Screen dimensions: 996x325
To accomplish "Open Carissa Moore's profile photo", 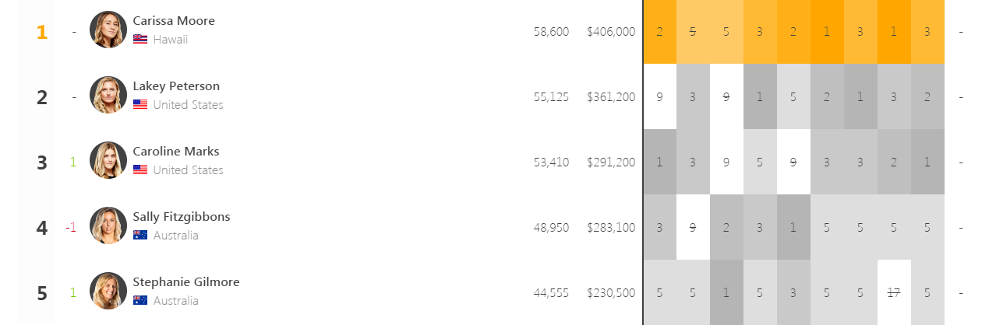I will coord(108,30).
